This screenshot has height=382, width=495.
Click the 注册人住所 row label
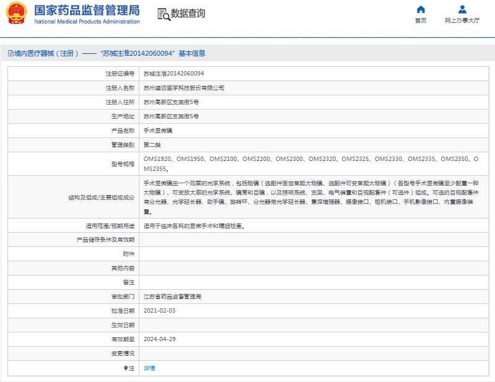coord(120,102)
